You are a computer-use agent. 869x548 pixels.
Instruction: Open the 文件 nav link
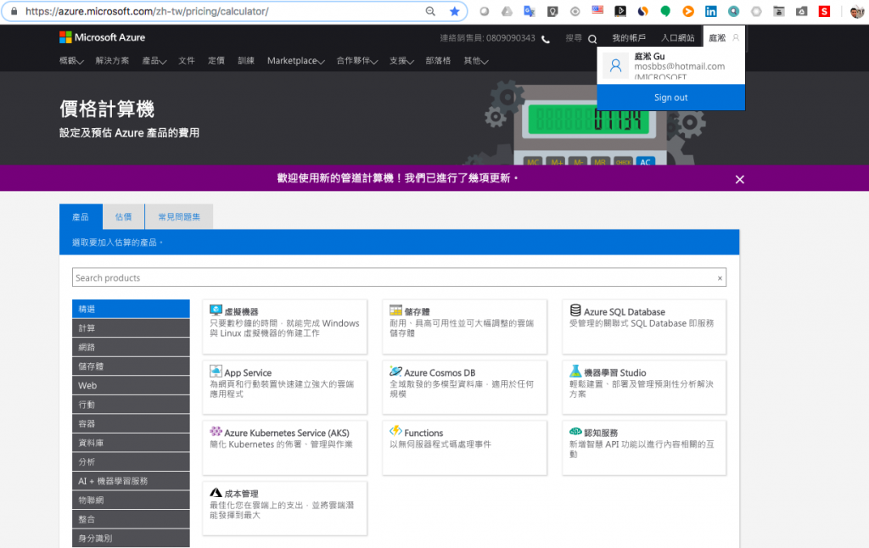point(186,61)
